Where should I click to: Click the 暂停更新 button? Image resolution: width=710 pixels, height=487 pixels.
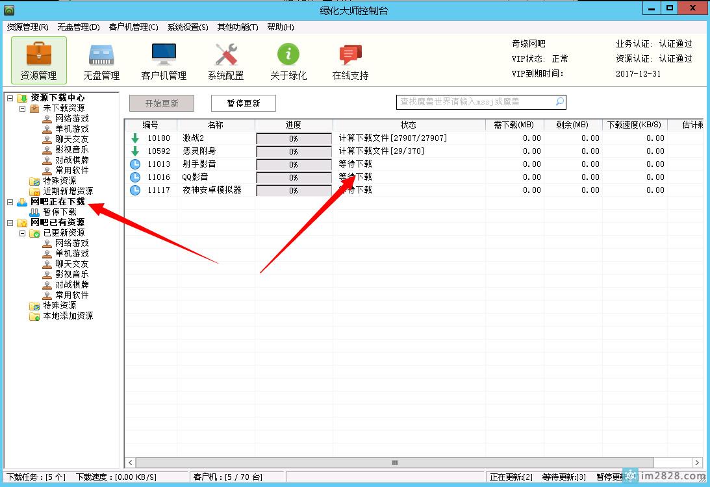pyautogui.click(x=244, y=103)
